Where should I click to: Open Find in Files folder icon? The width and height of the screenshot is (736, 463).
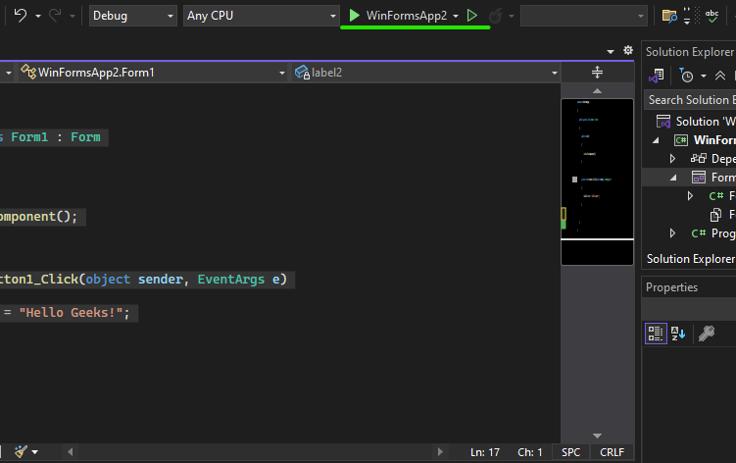tap(669, 16)
